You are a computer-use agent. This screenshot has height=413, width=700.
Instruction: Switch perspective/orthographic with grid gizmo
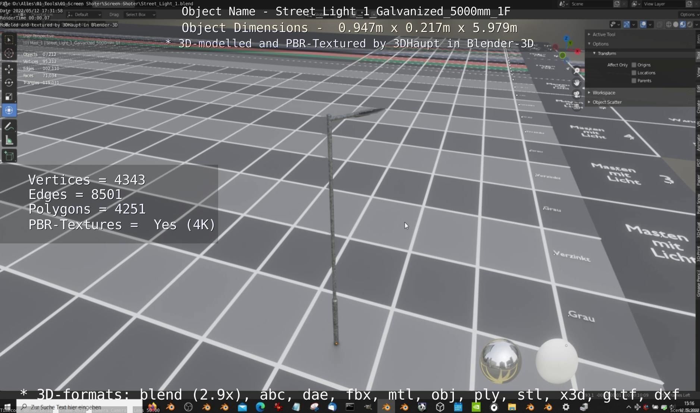[577, 106]
